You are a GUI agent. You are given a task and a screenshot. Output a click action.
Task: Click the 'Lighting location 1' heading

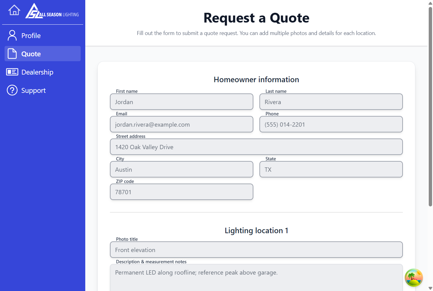click(256, 230)
